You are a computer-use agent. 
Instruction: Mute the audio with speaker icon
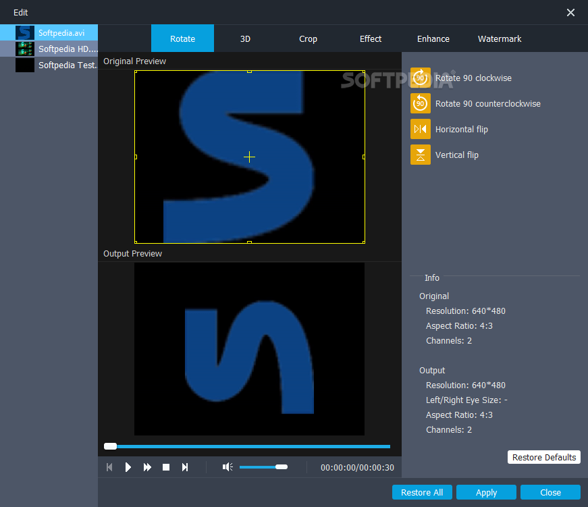pos(228,467)
